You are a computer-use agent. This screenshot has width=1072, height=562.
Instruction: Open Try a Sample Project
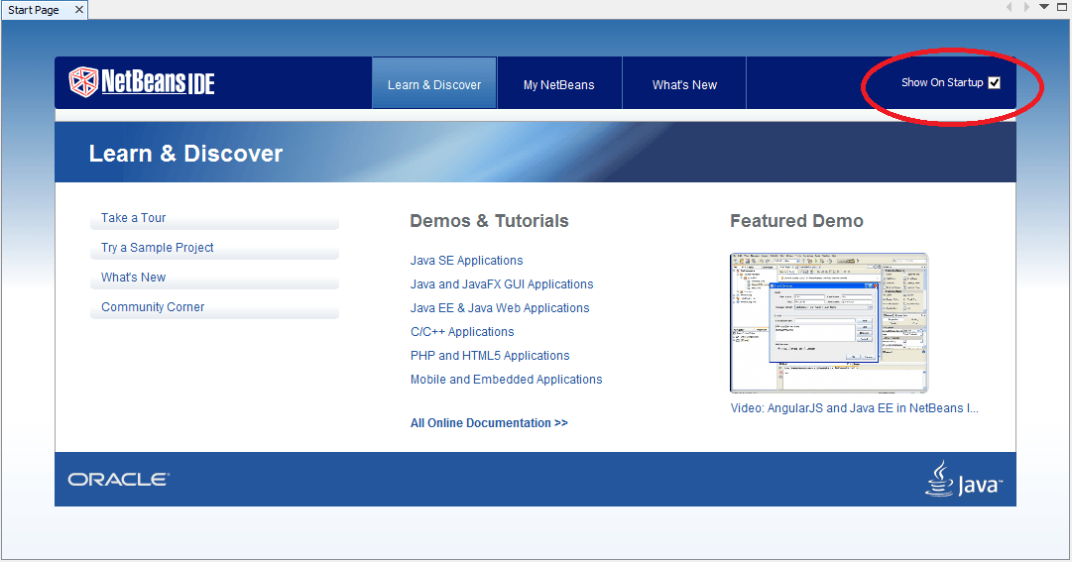[x=158, y=248]
